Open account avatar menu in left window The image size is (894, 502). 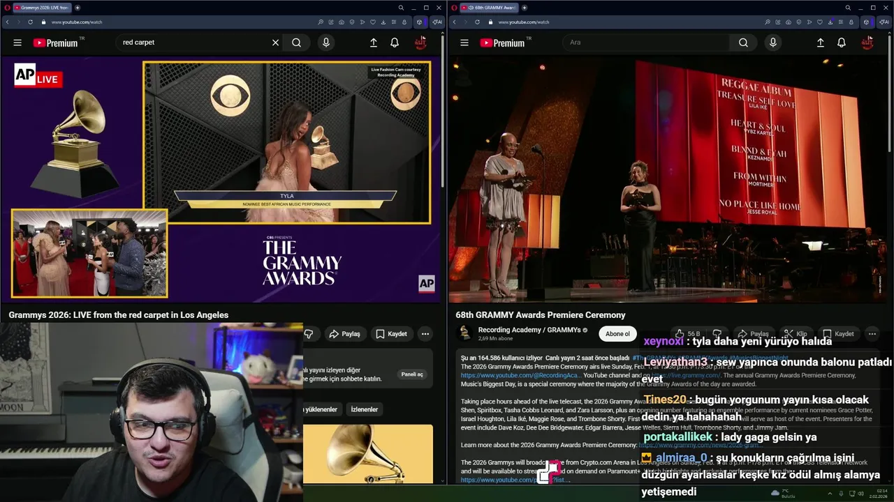pos(420,43)
